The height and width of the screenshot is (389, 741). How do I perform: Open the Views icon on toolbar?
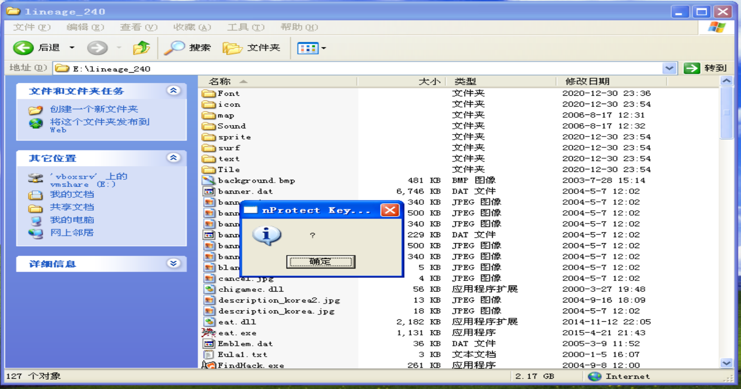308,48
